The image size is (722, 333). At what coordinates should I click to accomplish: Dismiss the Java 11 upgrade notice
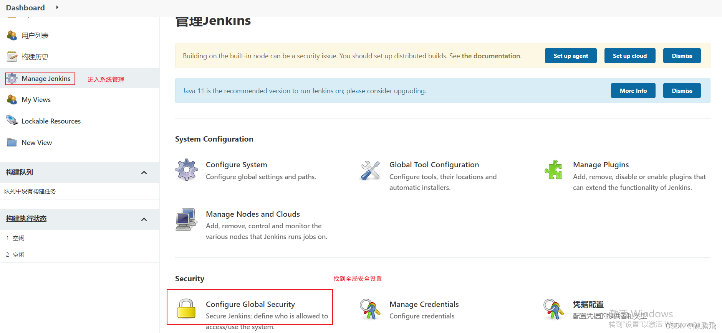[682, 91]
